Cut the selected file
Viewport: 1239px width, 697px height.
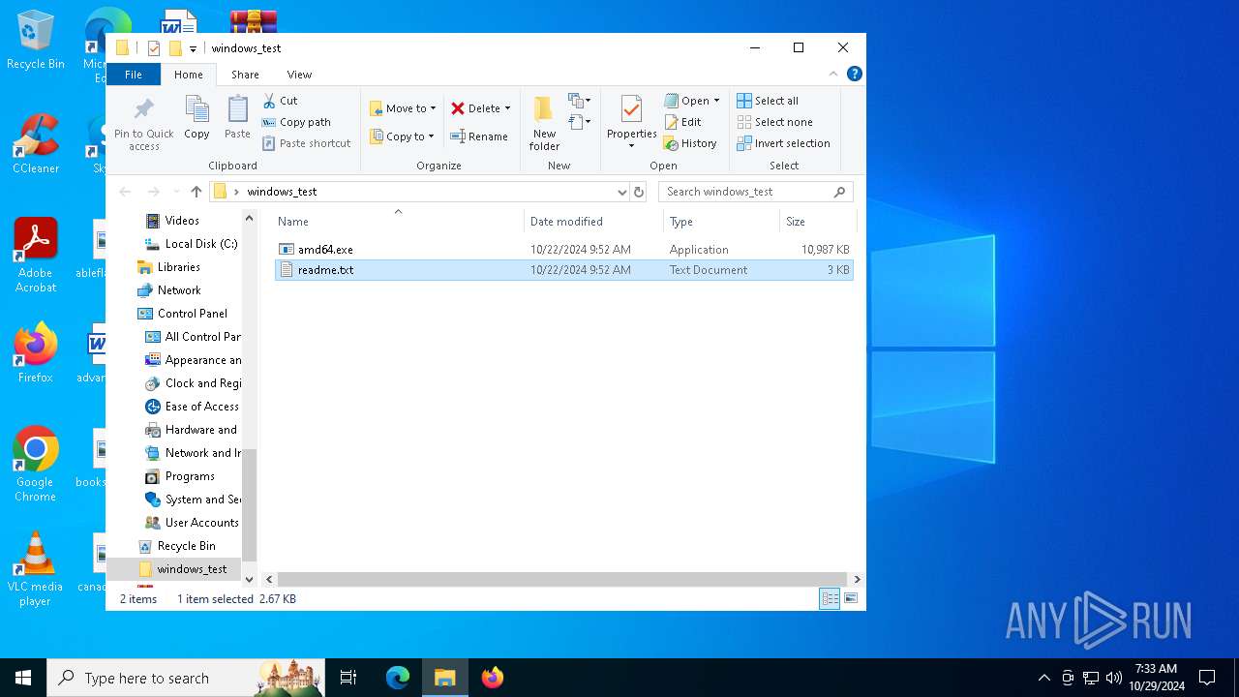(x=281, y=101)
